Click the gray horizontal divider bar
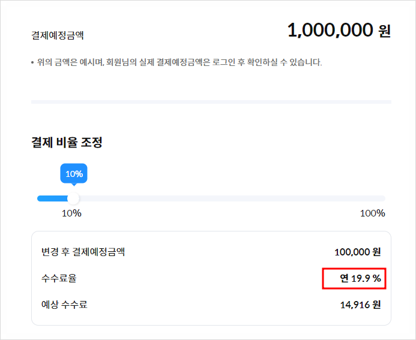 click(211, 102)
